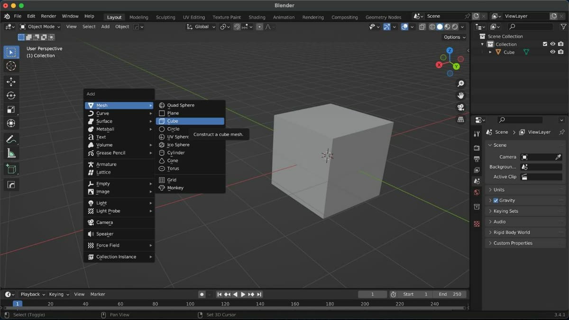Open the Texture properties tab
Viewport: 569px width, 320px height.
tap(477, 224)
